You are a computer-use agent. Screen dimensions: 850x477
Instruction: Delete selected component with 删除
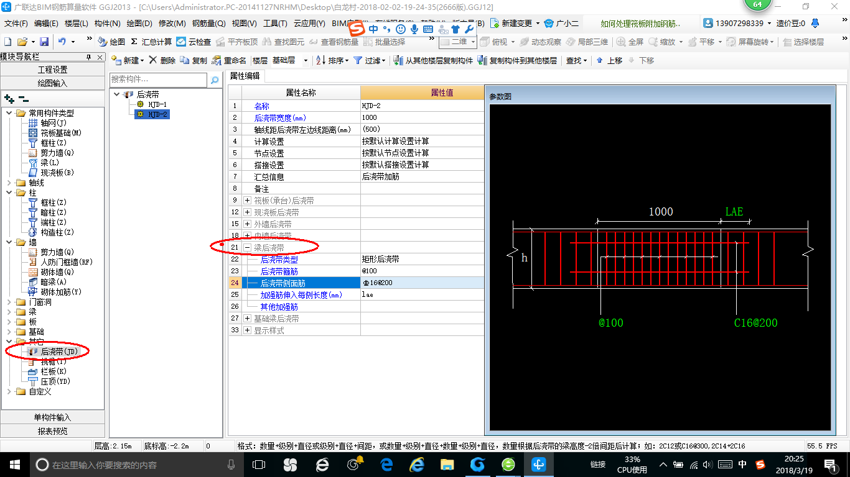[x=162, y=60]
